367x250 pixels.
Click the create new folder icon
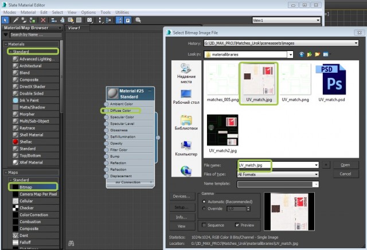[319, 54]
